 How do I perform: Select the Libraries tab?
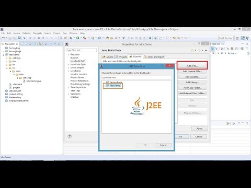click(135, 56)
